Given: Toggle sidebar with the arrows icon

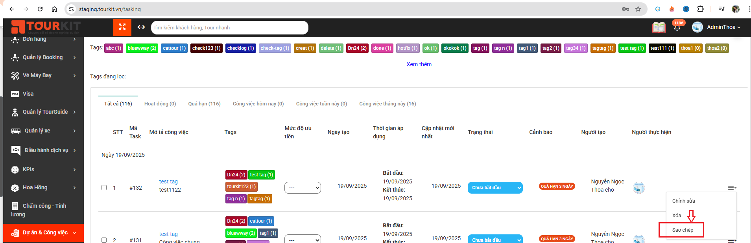Looking at the screenshot, I should pyautogui.click(x=141, y=27).
